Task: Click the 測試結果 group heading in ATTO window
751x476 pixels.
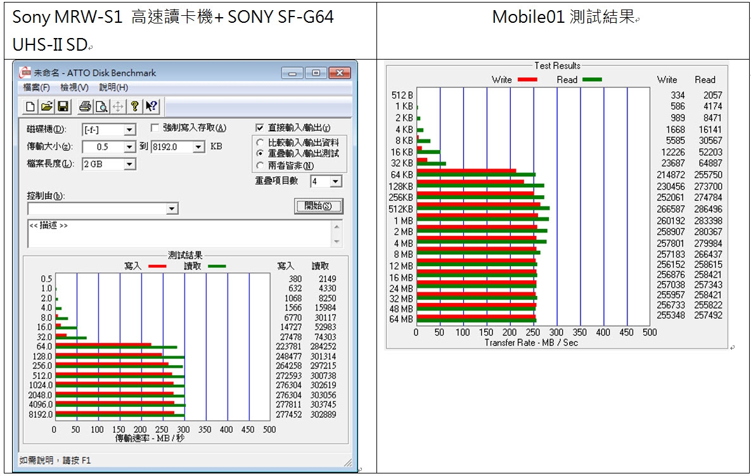Action: (x=185, y=255)
